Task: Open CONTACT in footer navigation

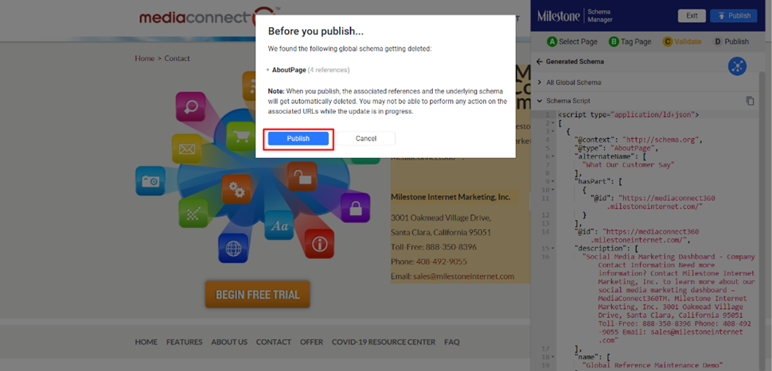Action: 274,342
